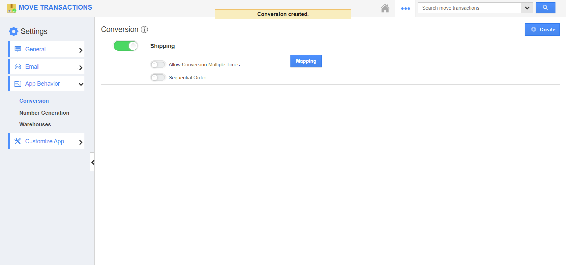Image resolution: width=566 pixels, height=265 pixels.
Task: Go to home via house icon
Action: click(385, 8)
